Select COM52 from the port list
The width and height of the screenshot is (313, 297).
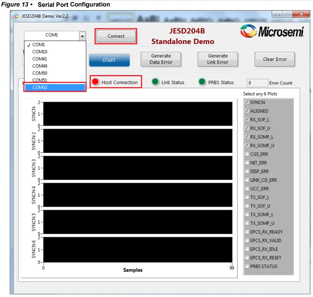click(x=41, y=87)
